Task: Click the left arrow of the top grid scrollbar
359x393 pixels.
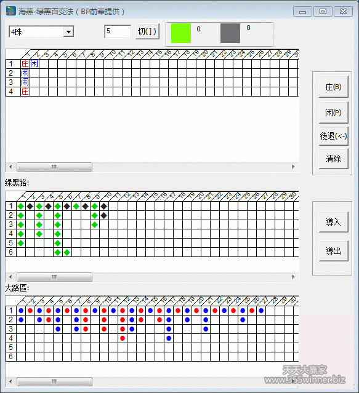Action: [x=10, y=167]
